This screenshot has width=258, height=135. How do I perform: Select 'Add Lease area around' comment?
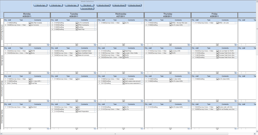(x=133, y=81)
